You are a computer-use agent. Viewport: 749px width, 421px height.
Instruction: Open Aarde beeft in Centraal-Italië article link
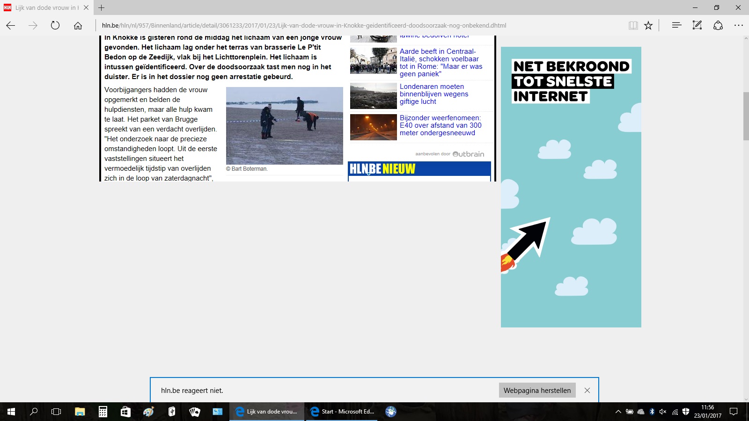click(441, 63)
